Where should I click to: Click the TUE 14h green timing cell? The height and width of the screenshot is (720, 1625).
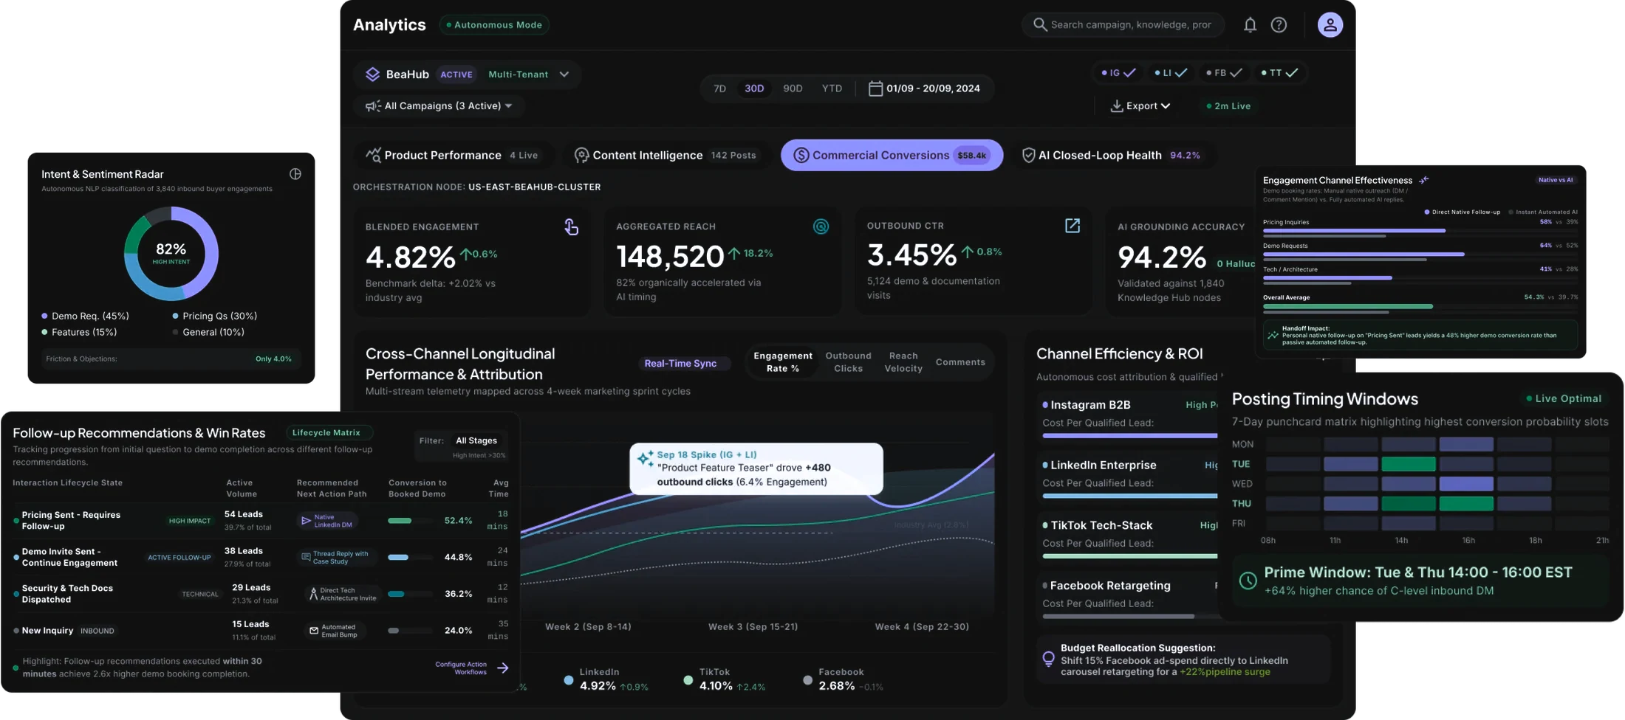[x=1409, y=464]
